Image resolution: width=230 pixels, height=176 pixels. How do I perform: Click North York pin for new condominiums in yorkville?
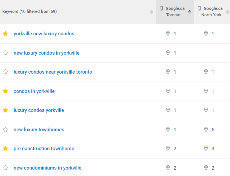pyautogui.click(x=206, y=168)
